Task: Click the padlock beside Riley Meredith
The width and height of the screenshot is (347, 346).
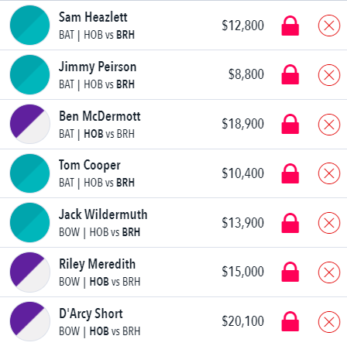Action: pyautogui.click(x=290, y=272)
